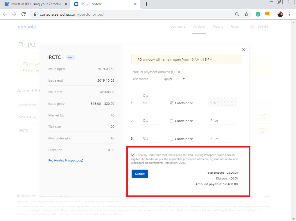Click the Issue size value 20160000

(107, 92)
